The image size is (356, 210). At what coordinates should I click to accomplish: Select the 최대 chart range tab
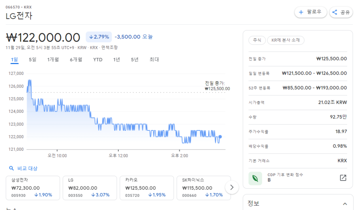[154, 59]
